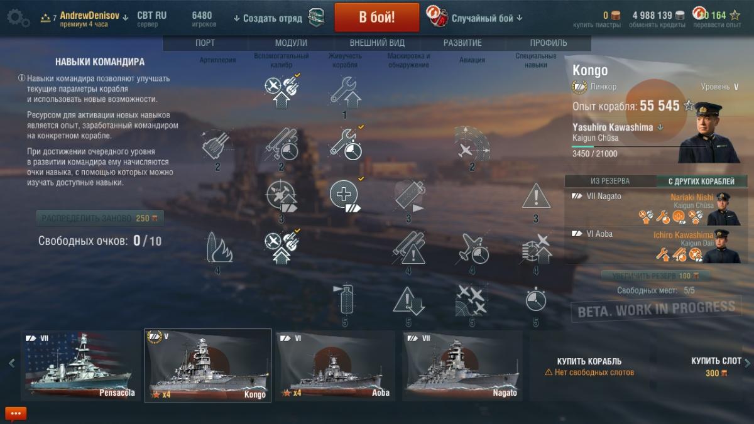This screenshot has width=754, height=424.
Task: Start the battle with 'В бой!' button
Action: pos(377,17)
